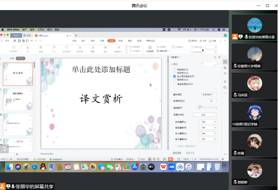Click the Share (分享) button in the ribbon
Viewport: 278px width, 190px height.
212,41
